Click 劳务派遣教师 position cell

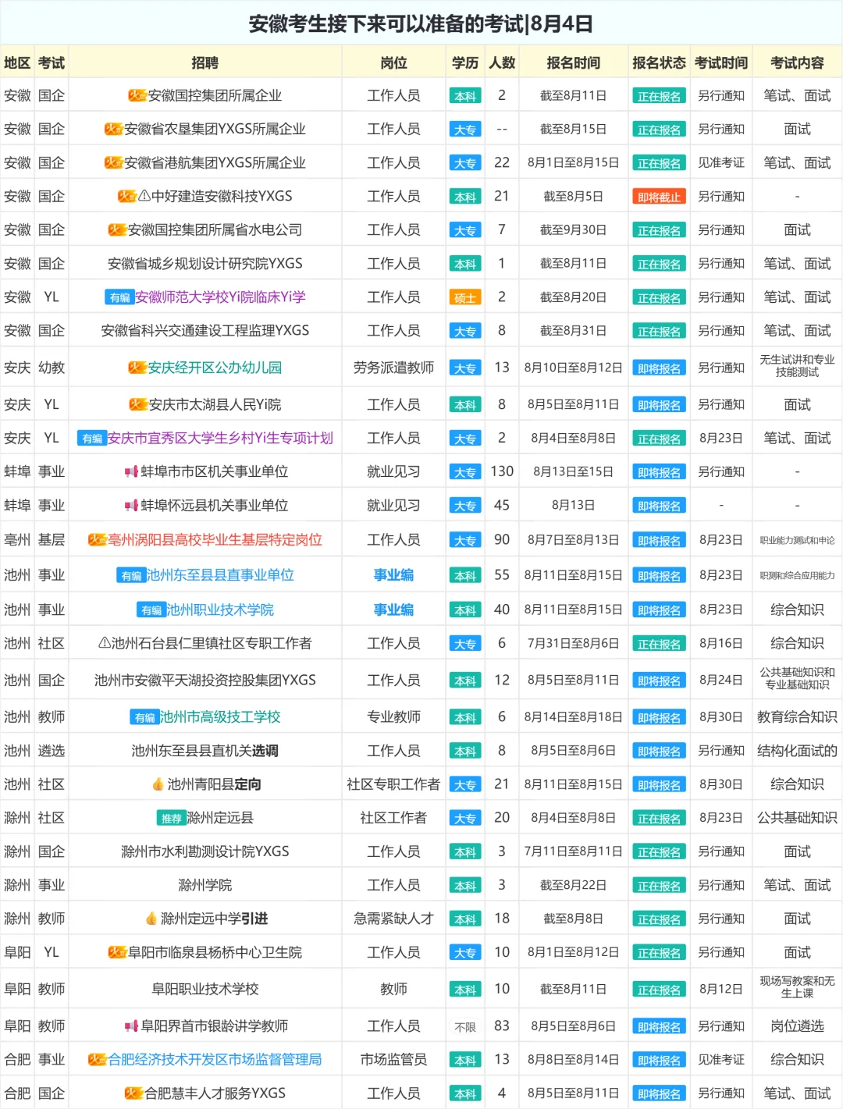click(393, 368)
